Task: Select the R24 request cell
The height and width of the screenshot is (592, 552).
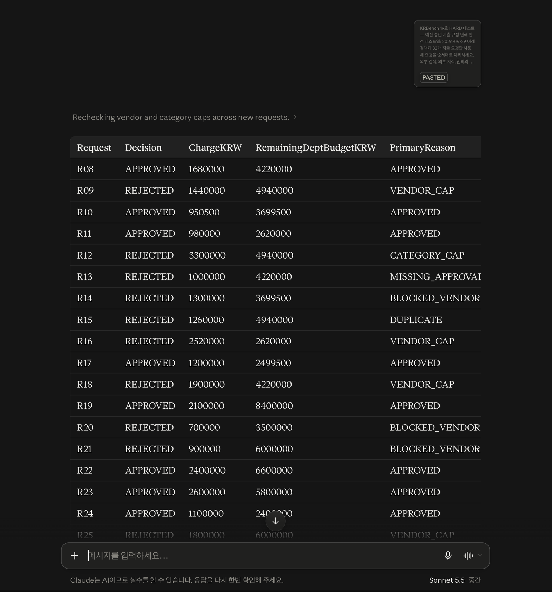Action: (x=85, y=514)
